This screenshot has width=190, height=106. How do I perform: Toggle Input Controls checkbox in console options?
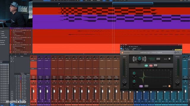tap(1, 37)
